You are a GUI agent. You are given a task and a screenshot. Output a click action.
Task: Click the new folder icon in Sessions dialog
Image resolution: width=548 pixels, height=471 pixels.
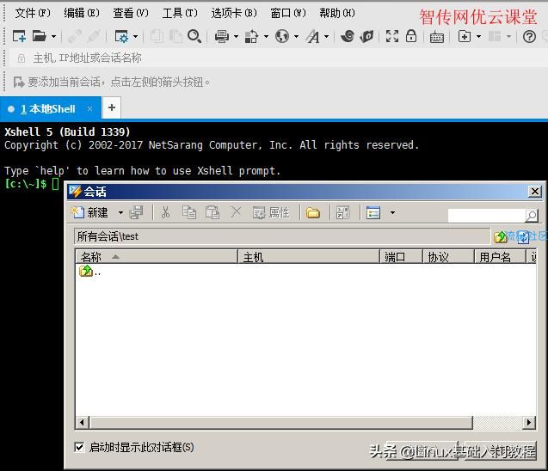(x=313, y=212)
